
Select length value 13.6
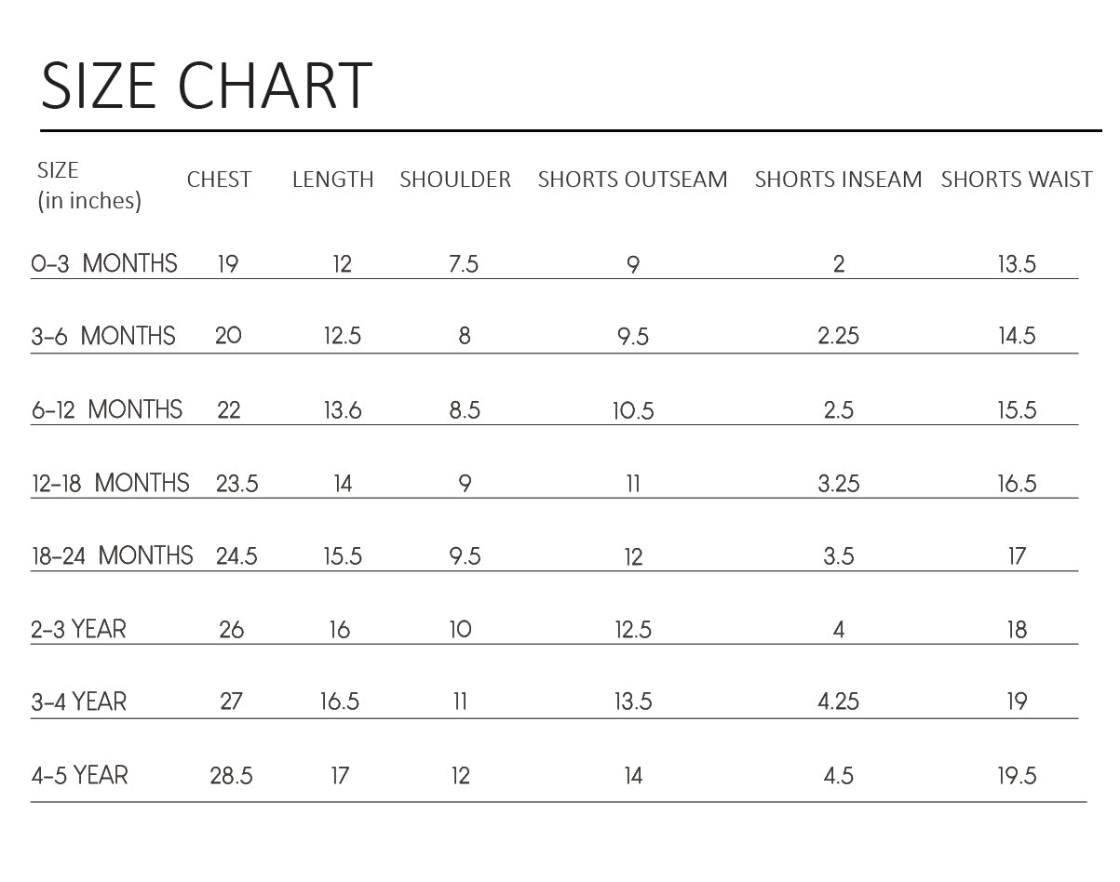coord(343,410)
